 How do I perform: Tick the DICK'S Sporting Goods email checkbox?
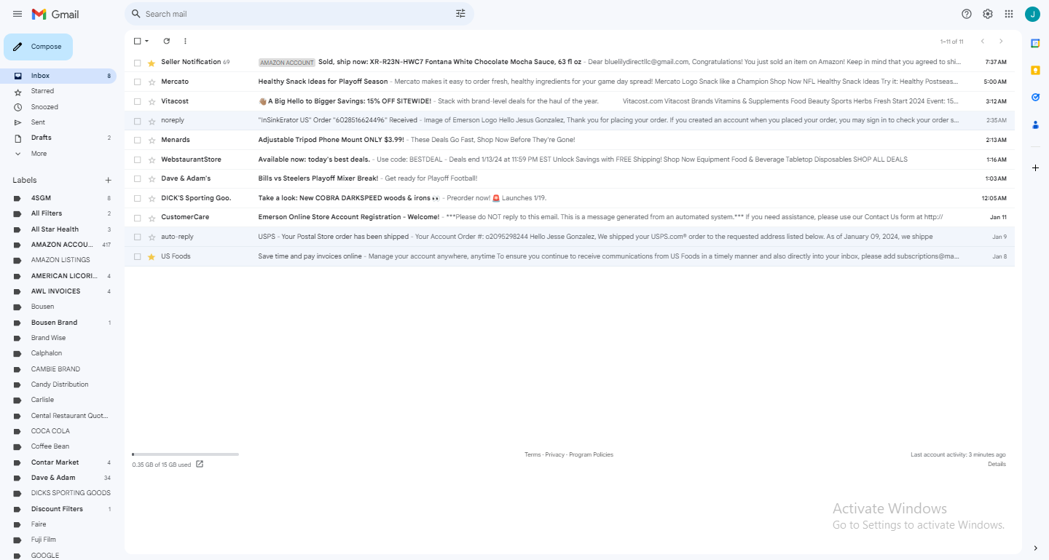(137, 198)
